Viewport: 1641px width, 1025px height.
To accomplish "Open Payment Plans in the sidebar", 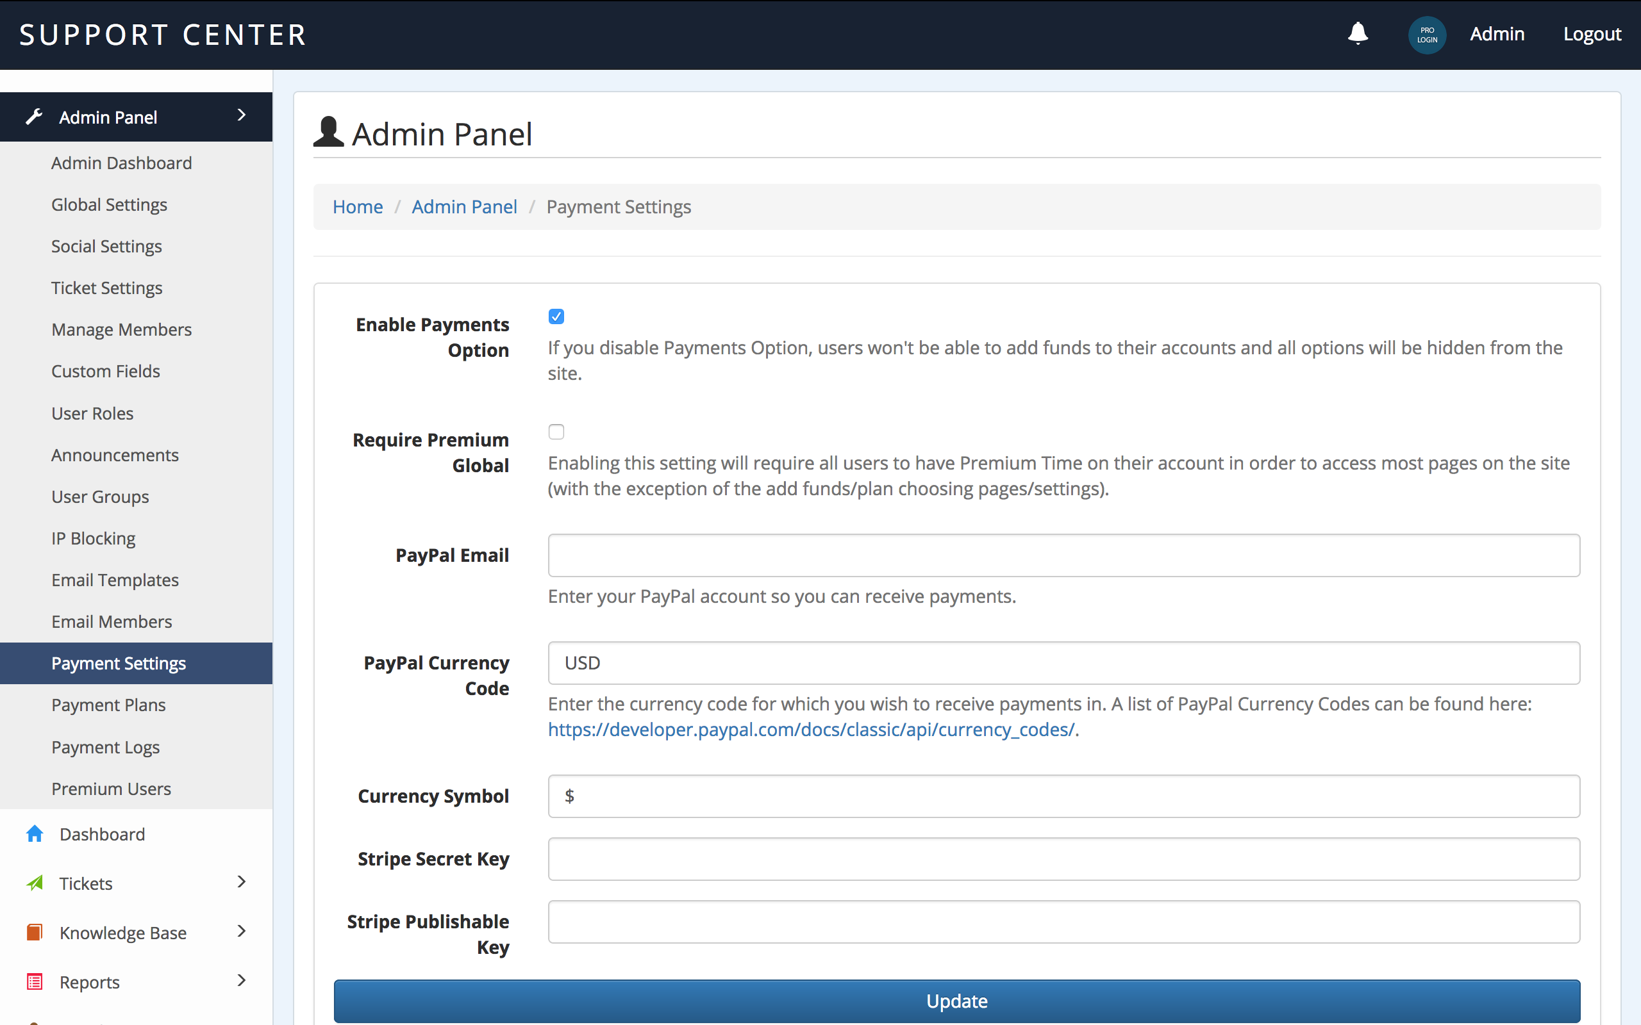I will (108, 705).
